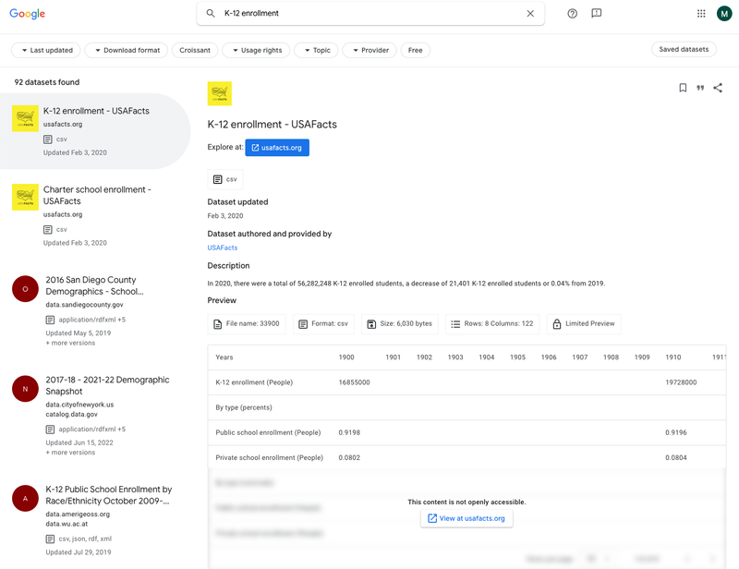The image size is (739, 569).
Task: Click the Saved datasets button
Action: (x=684, y=49)
